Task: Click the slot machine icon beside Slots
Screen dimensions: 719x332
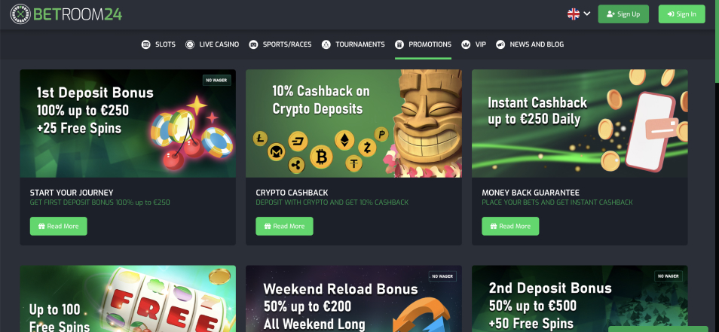Action: (145, 44)
